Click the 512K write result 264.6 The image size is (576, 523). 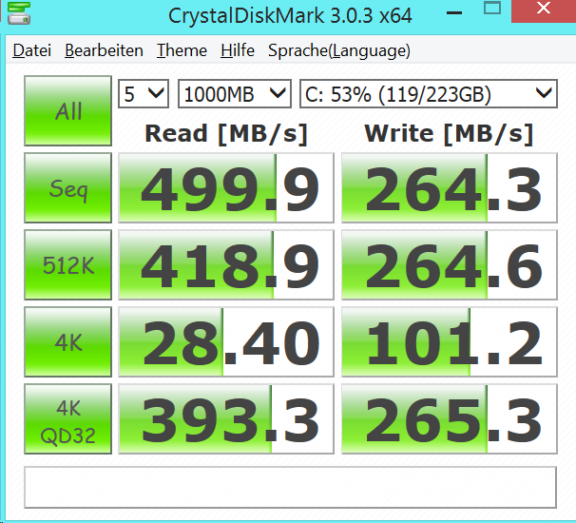[450, 264]
